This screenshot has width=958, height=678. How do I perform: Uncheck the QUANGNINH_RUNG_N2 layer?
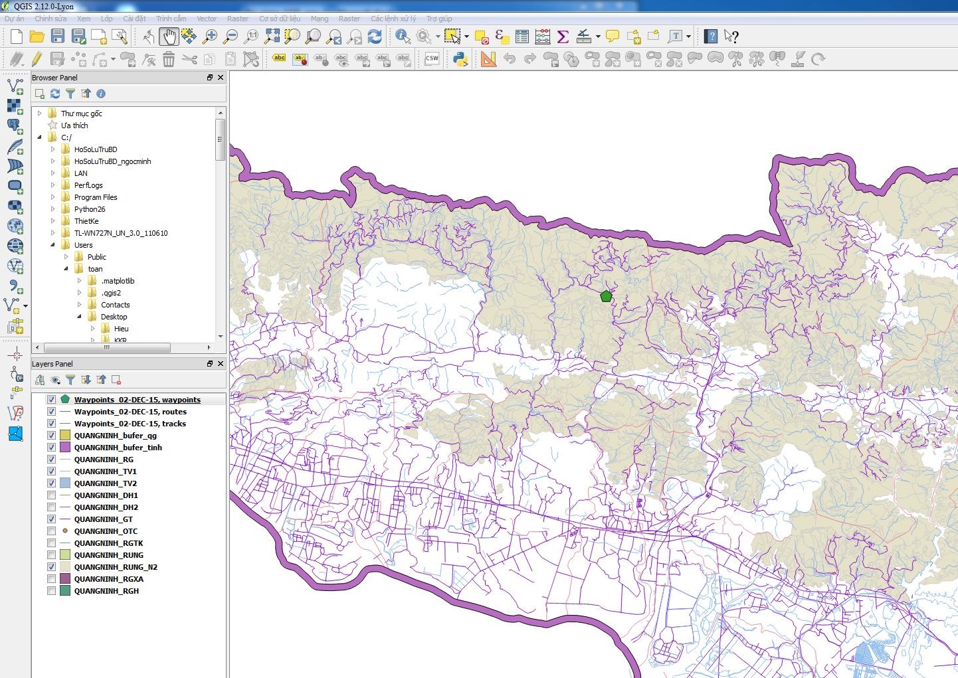pyautogui.click(x=51, y=567)
